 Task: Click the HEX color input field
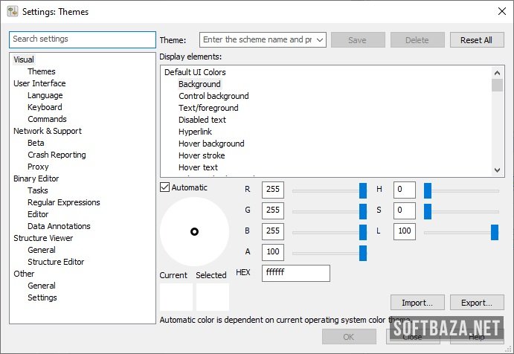295,273
